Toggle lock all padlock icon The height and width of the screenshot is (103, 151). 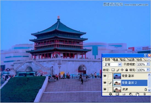pos(127,70)
